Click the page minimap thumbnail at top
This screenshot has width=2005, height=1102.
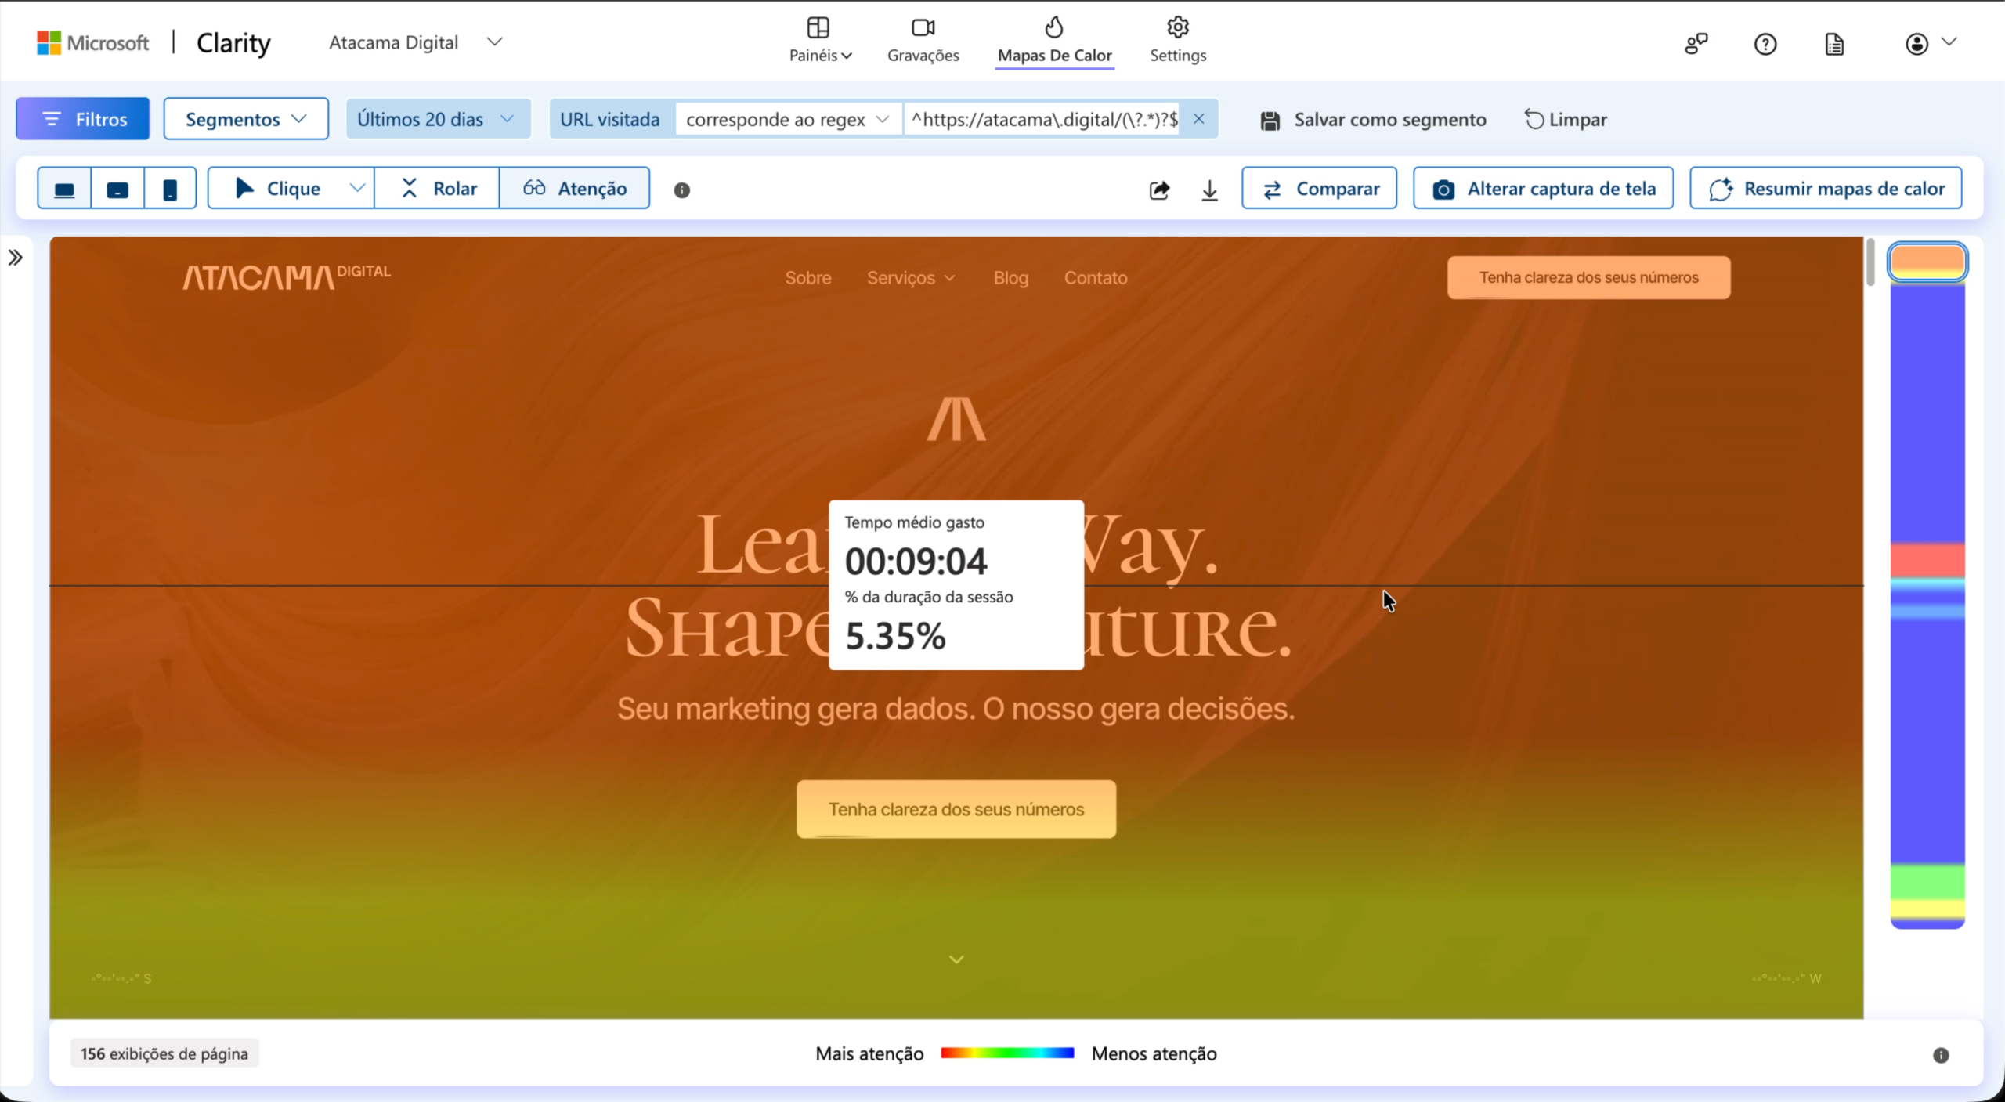(x=1927, y=262)
